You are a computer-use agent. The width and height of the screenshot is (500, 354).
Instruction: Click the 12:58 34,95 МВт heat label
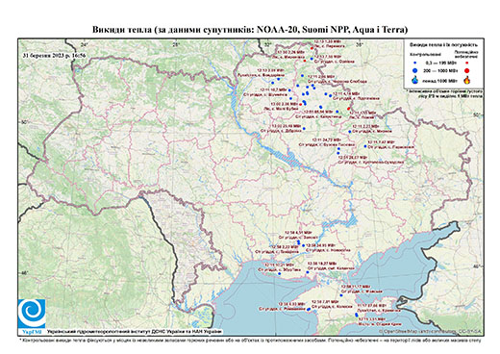click(x=321, y=245)
